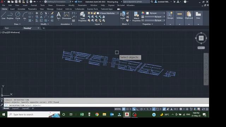This screenshot has width=226, height=127.
Task: Expand the Annotation panel
Action: coord(66,24)
